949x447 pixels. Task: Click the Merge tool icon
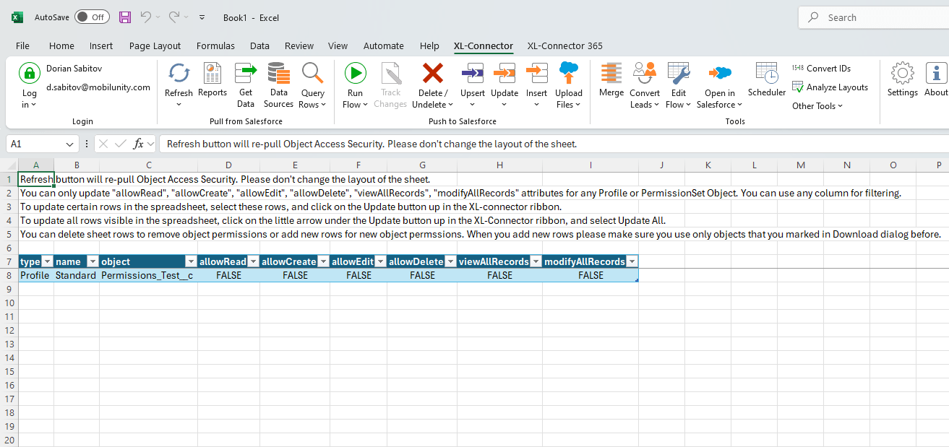point(611,73)
